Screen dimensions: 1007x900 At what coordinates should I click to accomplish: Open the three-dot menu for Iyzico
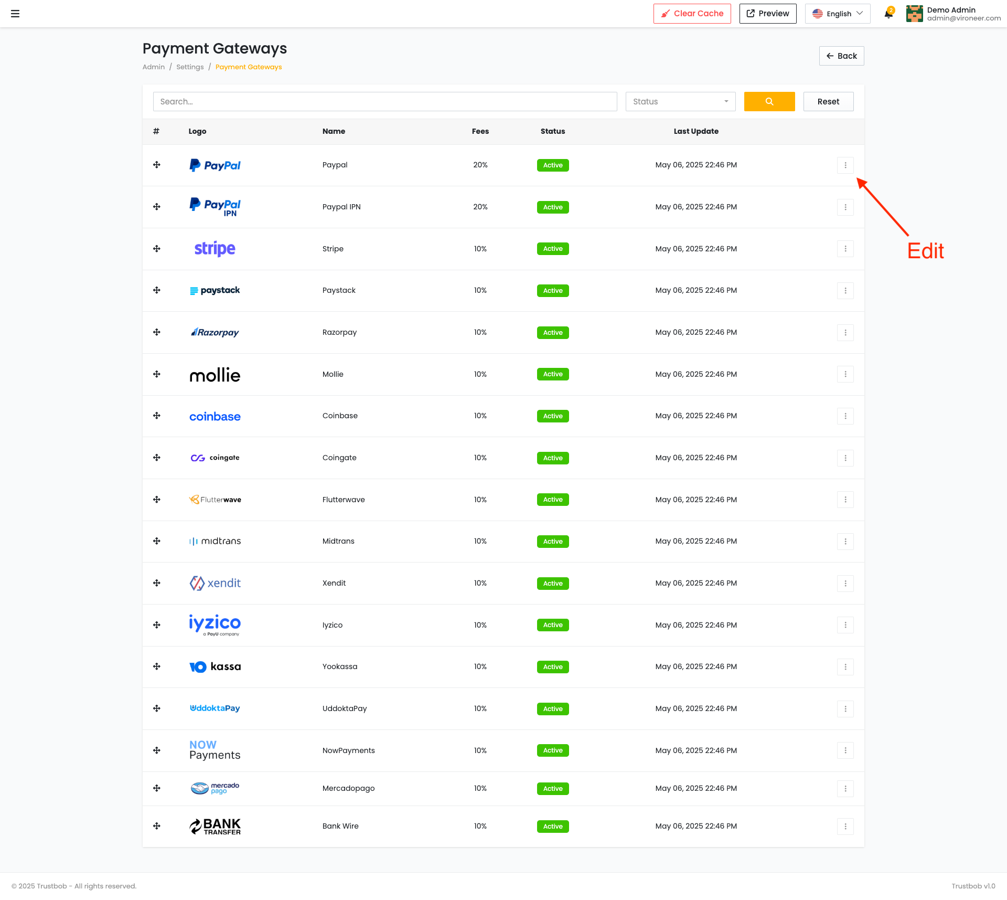click(845, 625)
